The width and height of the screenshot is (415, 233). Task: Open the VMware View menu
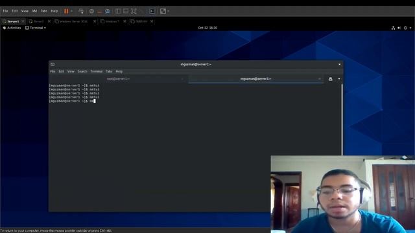tap(25, 11)
